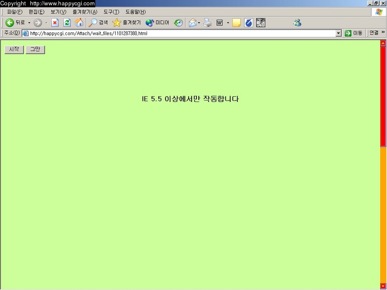Click the Stop loading icon

[x=55, y=23]
